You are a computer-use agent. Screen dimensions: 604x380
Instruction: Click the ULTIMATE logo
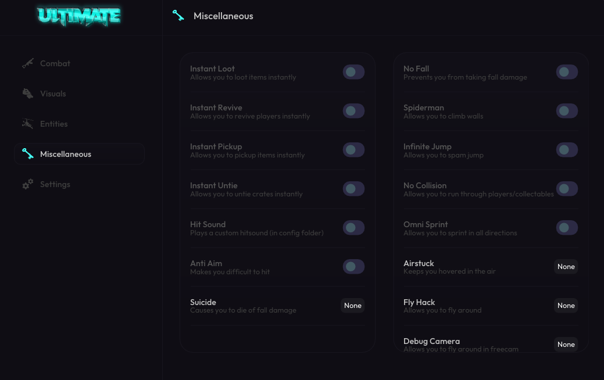tap(80, 17)
